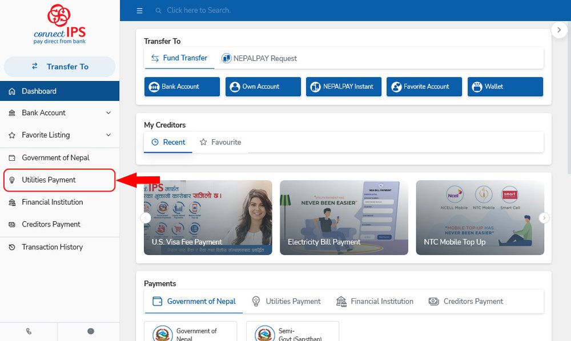This screenshot has height=341, width=571.
Task: Expand the Favorite Listing sidebar chevron
Action: pyautogui.click(x=108, y=135)
